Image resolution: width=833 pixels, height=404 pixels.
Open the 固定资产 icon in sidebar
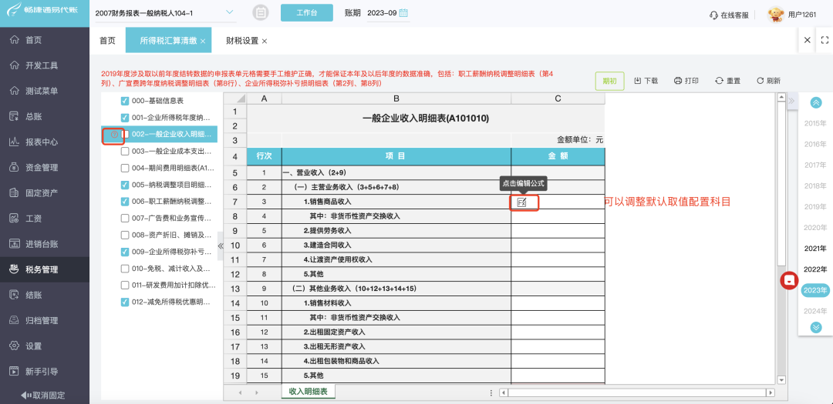[x=15, y=192]
